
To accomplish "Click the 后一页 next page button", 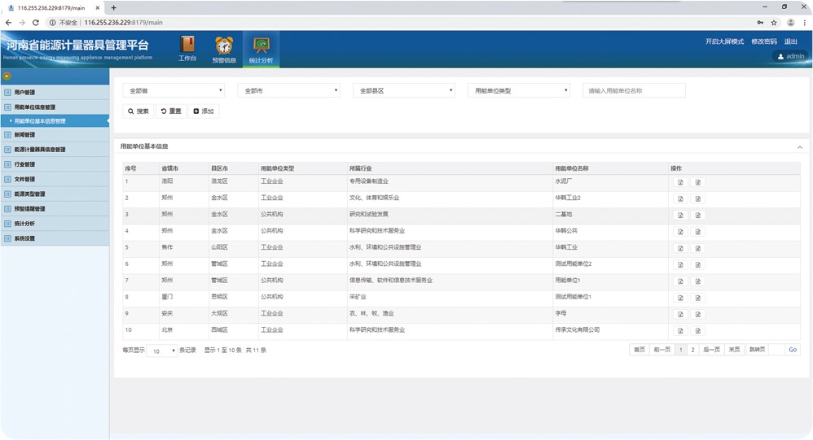I will pos(711,350).
